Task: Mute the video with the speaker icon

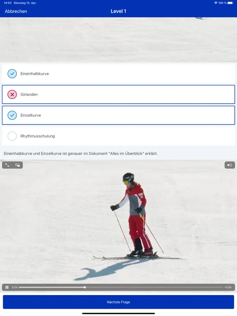Action: pos(230,165)
